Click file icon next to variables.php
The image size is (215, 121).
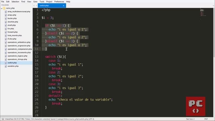point(6,66)
